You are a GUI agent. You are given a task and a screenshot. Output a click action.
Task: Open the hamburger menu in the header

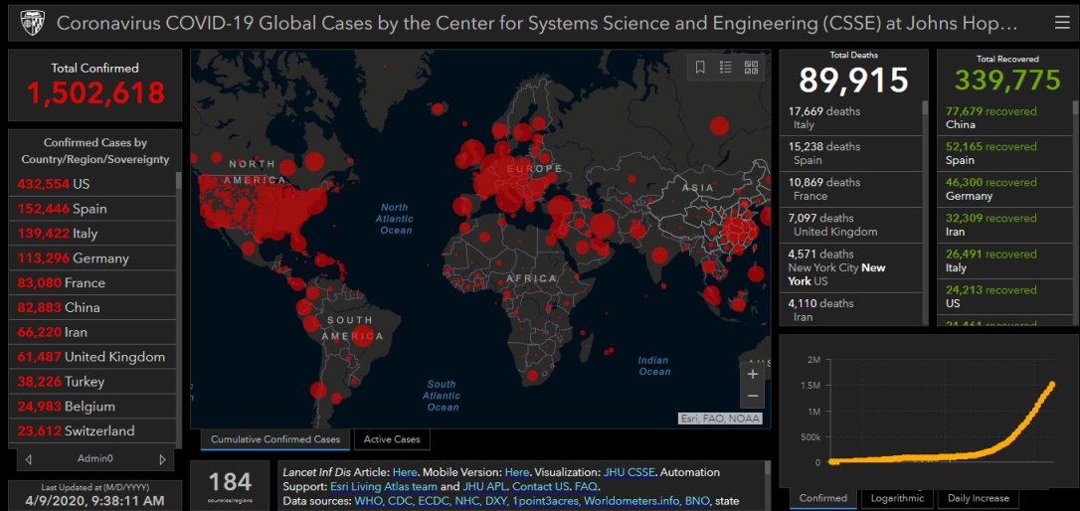(x=1062, y=22)
